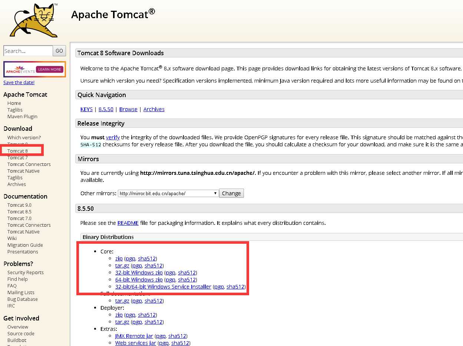
Task: Click the Apache Events Learn More banner
Action: point(34,69)
